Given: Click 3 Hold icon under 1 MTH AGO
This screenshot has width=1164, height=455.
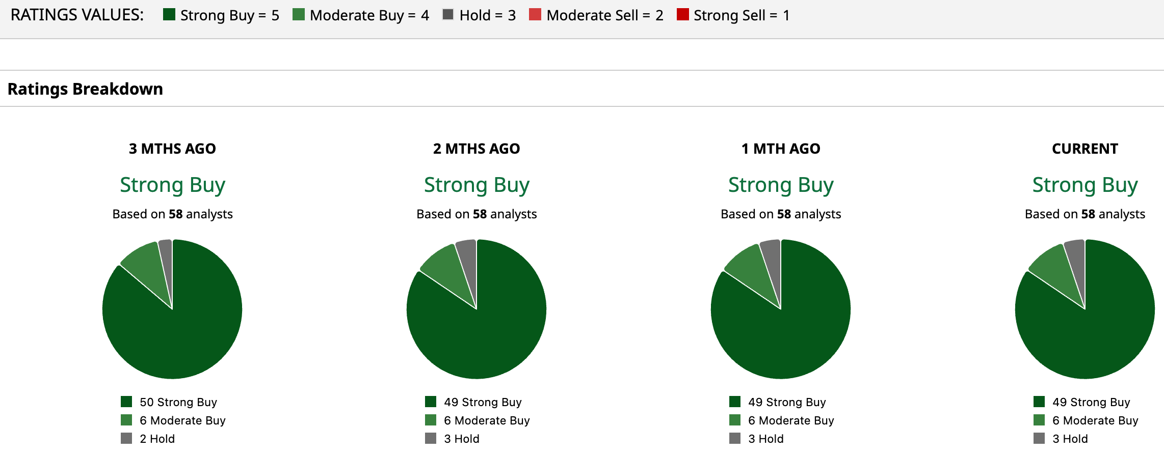Looking at the screenshot, I should (x=735, y=438).
